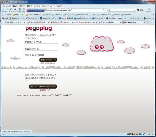Click the pogoplug logo at page top
The height and width of the screenshot is (137, 156).
pyautogui.click(x=39, y=29)
